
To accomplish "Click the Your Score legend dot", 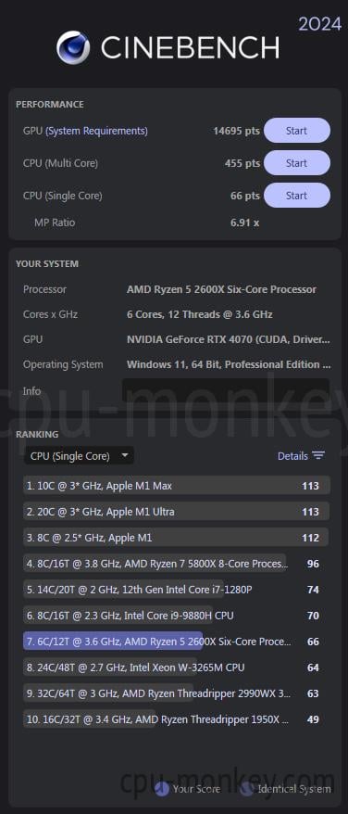I will pos(162,789).
